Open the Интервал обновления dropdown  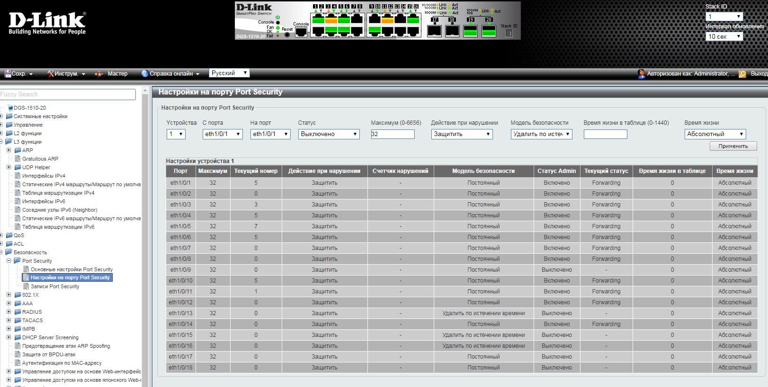click(723, 36)
